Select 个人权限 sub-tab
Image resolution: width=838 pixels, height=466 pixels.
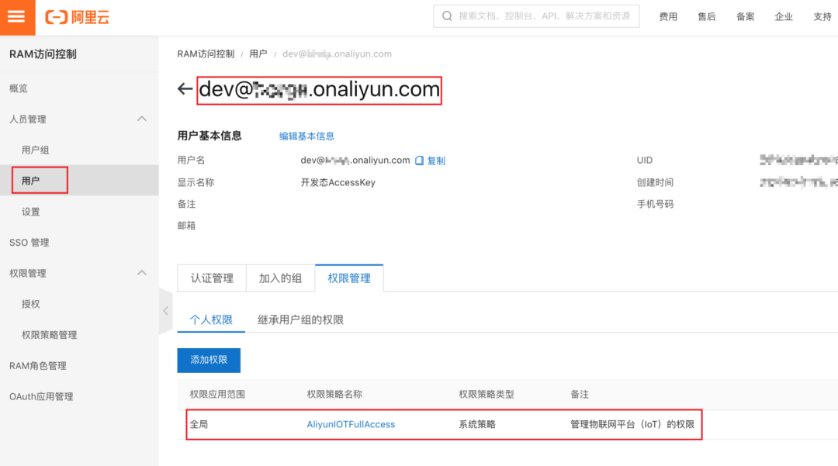click(x=211, y=319)
